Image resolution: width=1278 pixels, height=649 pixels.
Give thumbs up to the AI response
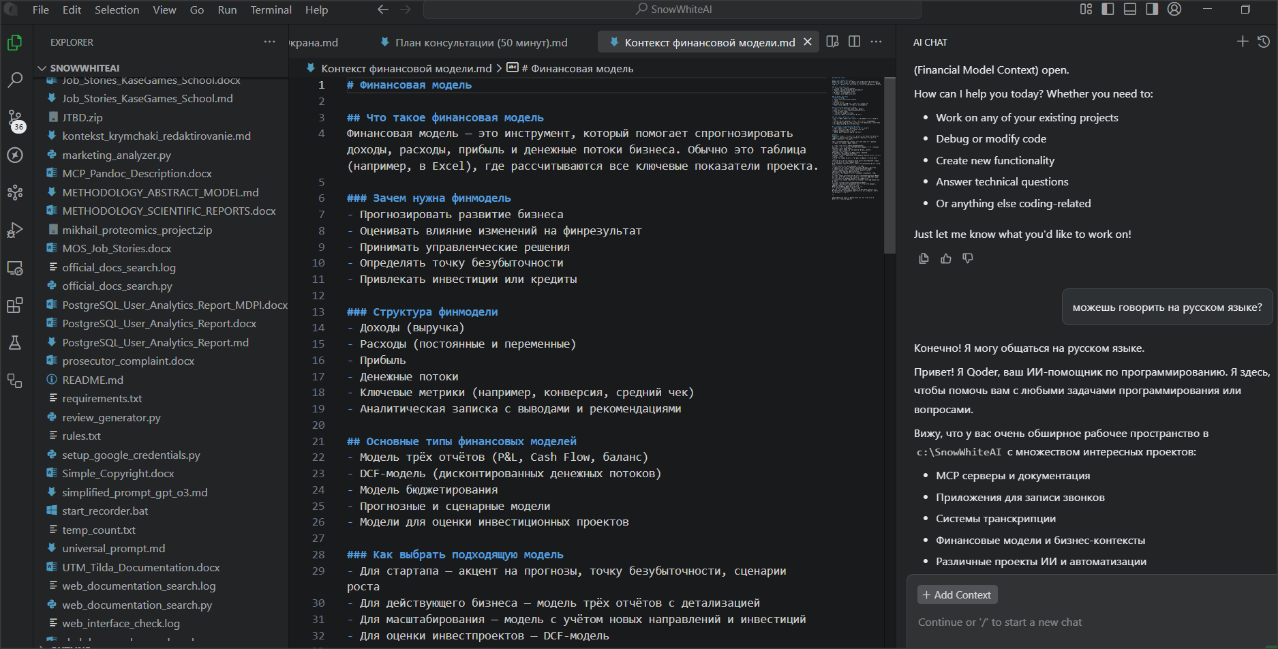coord(945,258)
